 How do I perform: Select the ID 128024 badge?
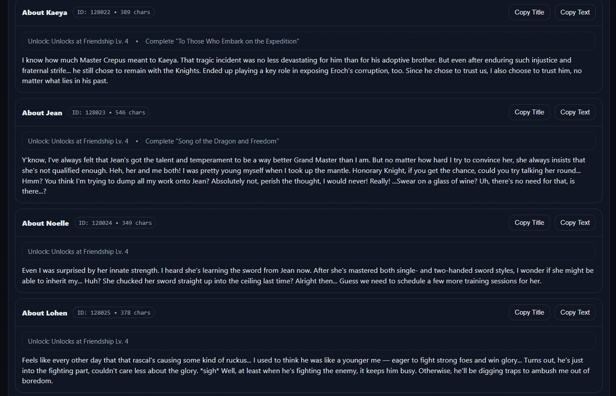coord(115,223)
